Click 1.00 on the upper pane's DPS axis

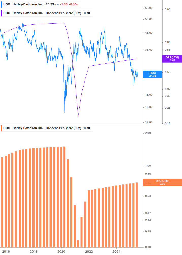[168, 42]
